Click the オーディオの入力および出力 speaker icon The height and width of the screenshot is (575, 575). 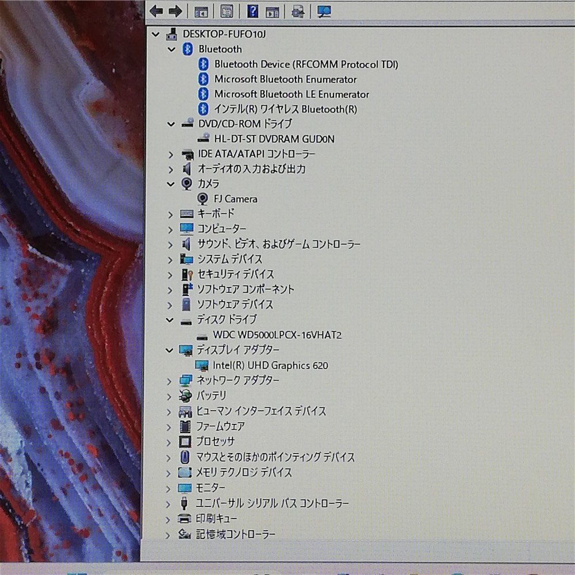[187, 169]
